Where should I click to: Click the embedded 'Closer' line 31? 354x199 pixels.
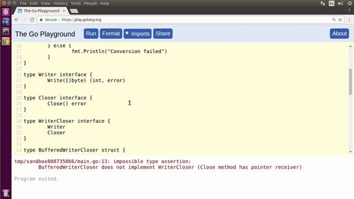[56, 133]
